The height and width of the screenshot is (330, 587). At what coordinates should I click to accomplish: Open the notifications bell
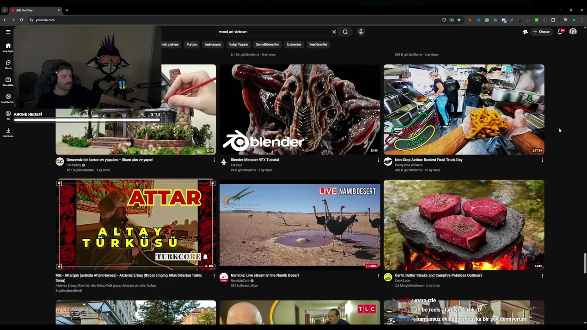[560, 32]
